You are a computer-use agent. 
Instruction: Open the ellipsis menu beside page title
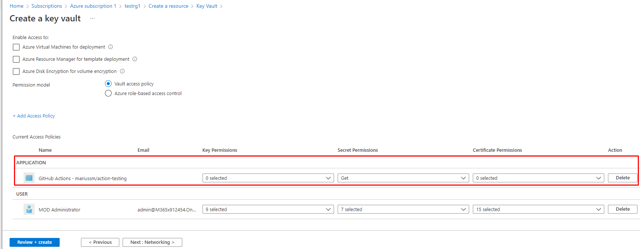[x=92, y=18]
